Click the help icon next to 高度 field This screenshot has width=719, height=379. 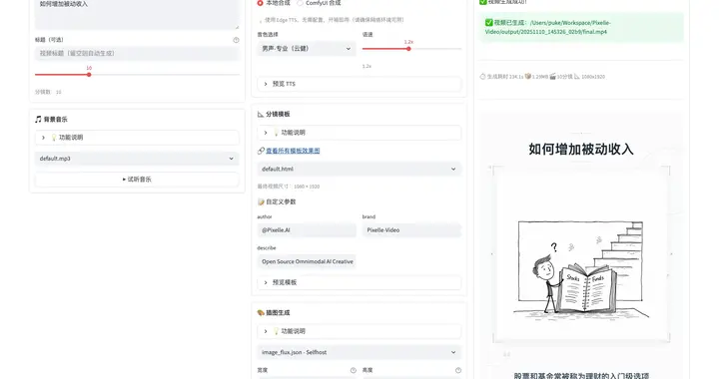[458, 370]
